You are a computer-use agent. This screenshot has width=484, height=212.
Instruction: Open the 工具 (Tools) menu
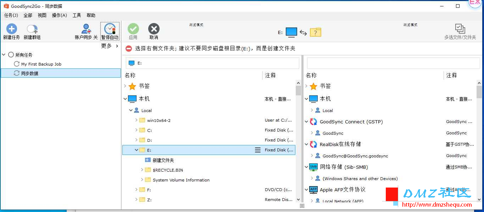[x=77, y=15]
